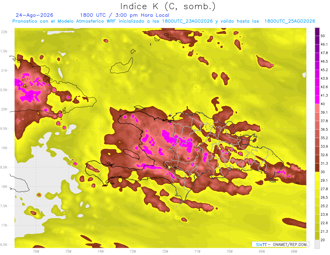Click the '72W' longitude label
The height and width of the screenshot is (255, 330).
[x=165, y=251]
